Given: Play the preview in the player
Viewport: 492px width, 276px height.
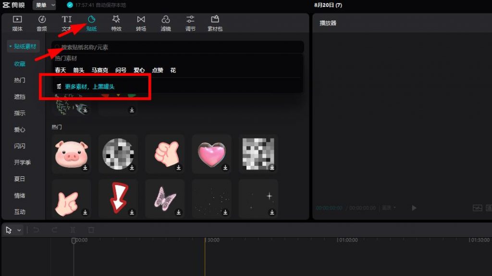Looking at the screenshot, I should click(414, 208).
